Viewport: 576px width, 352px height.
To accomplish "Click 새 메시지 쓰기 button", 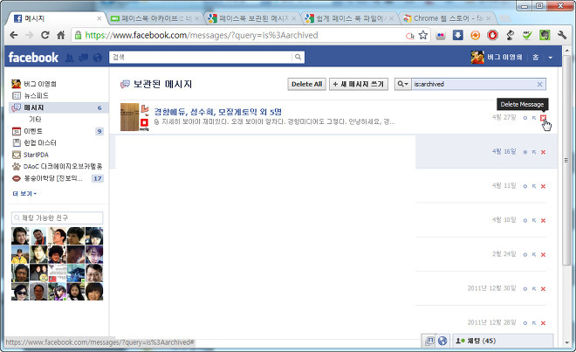I will coord(359,84).
